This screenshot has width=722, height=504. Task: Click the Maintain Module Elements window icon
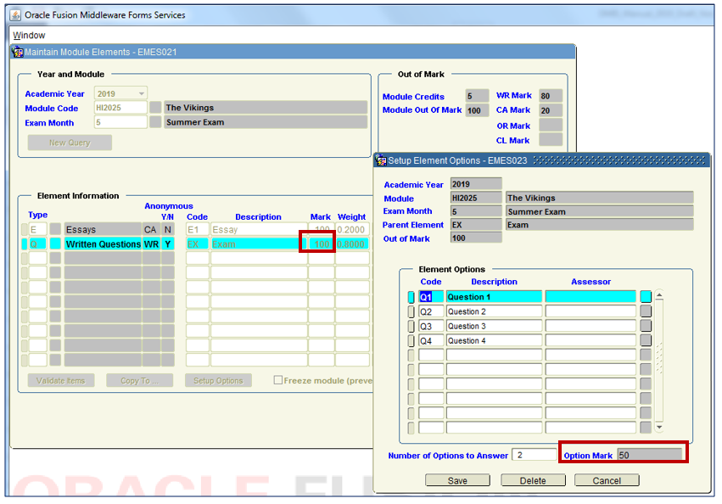coord(18,53)
